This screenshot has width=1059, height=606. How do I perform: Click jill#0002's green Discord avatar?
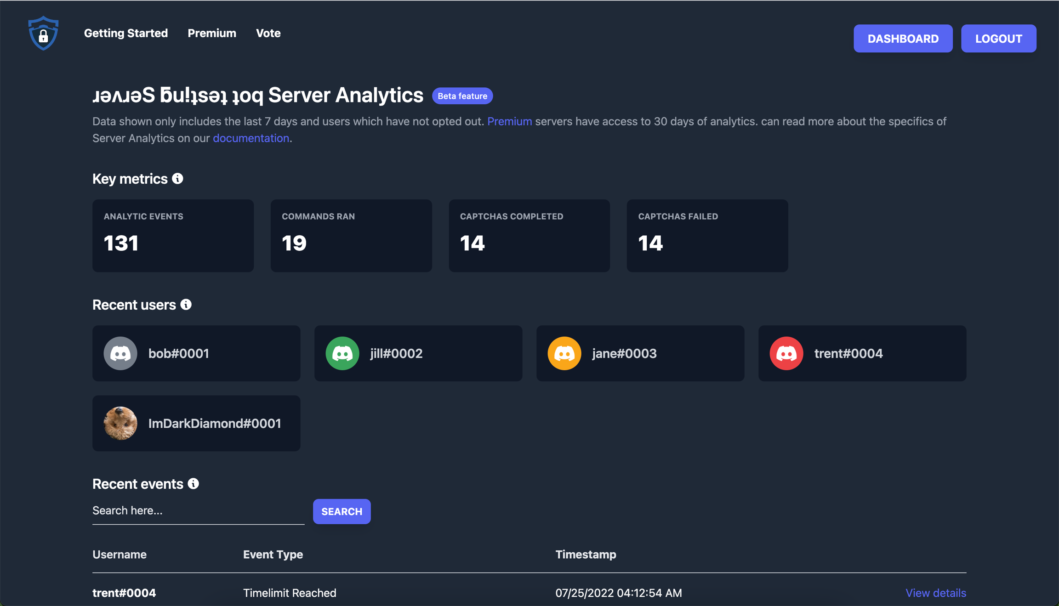coord(342,353)
